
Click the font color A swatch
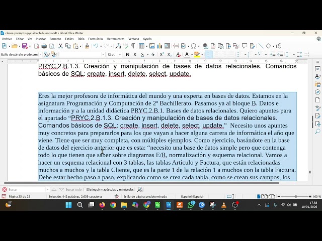tap(187, 55)
